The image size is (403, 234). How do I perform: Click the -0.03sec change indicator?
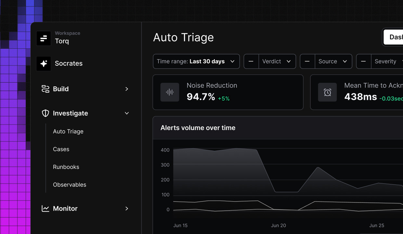(391, 98)
